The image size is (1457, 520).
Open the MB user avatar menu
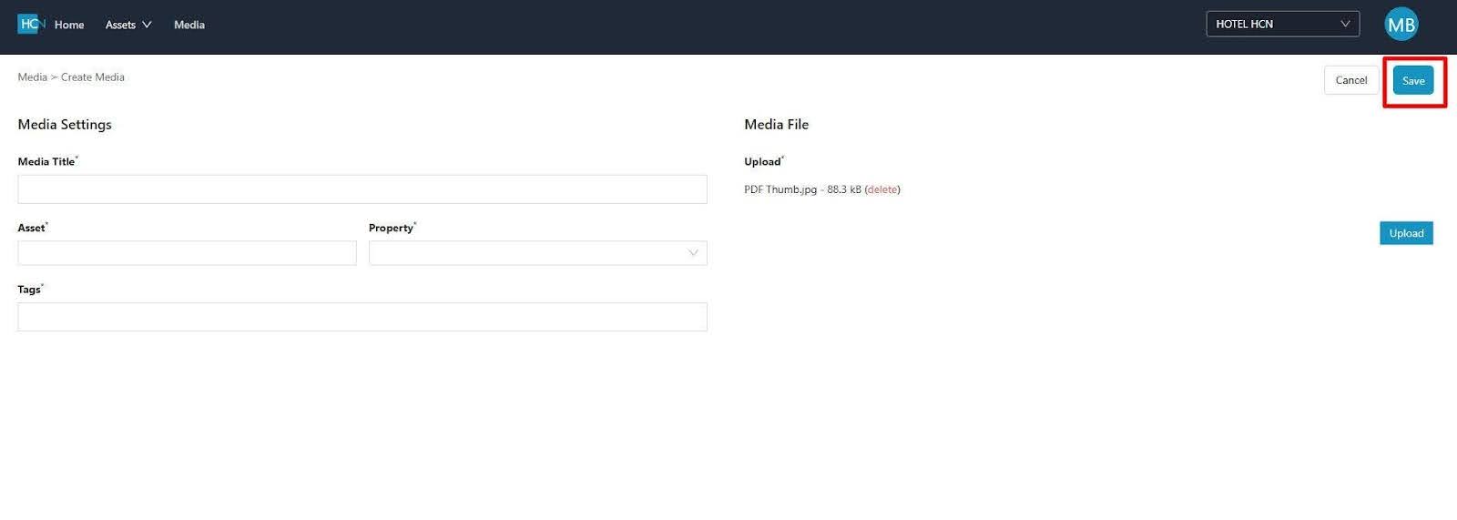pos(1401,25)
